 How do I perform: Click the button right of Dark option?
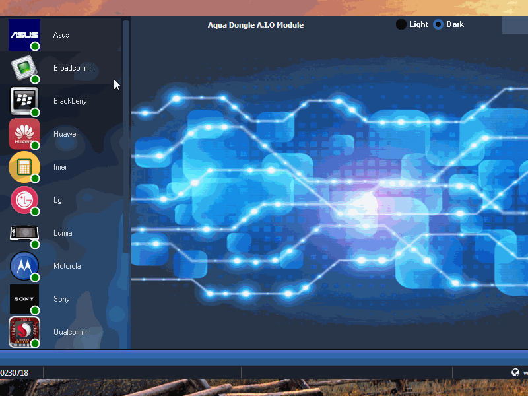point(515,25)
